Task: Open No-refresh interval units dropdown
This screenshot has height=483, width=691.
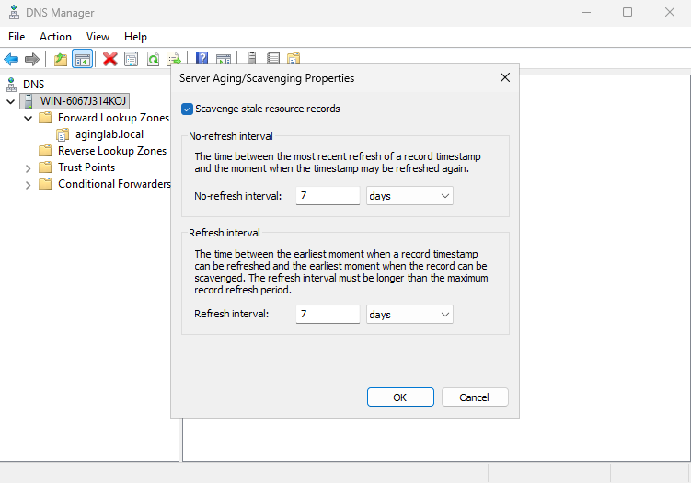Action: [409, 196]
